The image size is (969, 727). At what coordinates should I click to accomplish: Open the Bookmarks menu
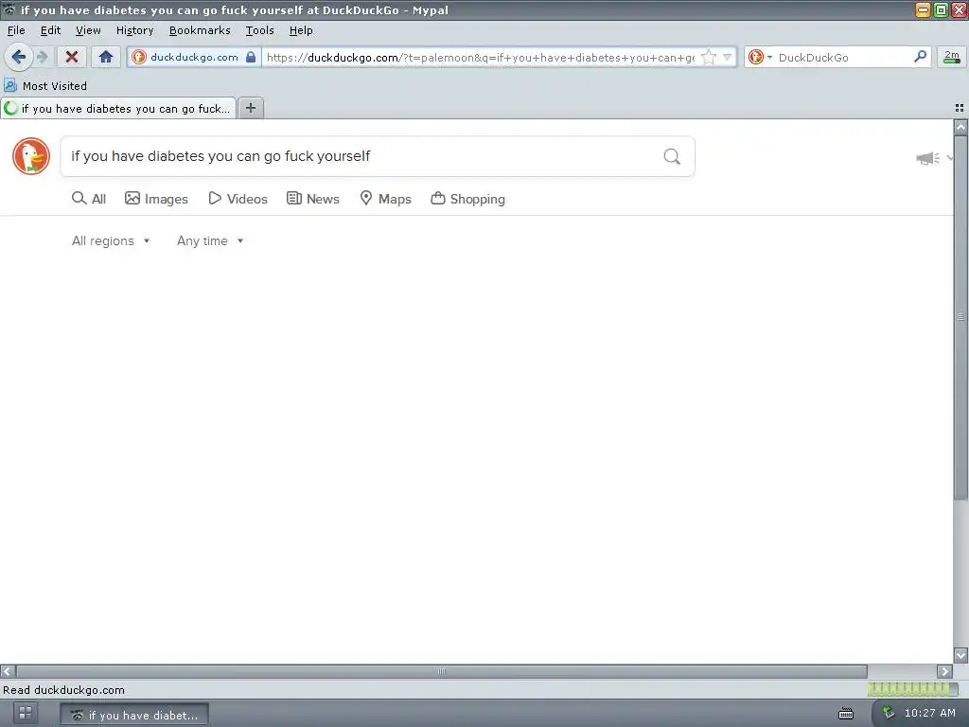pos(200,30)
